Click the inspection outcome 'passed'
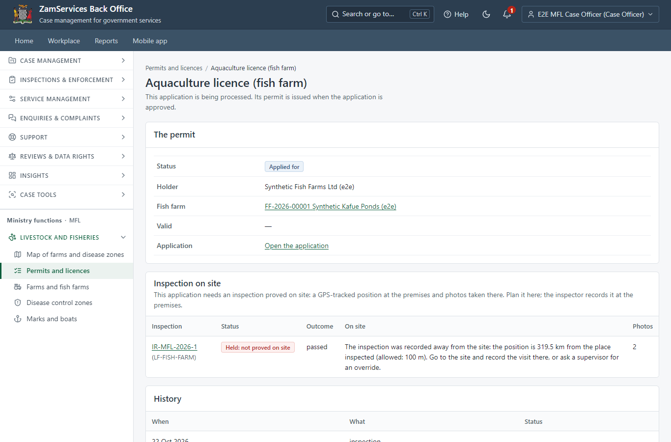This screenshot has width=671, height=442. point(317,347)
